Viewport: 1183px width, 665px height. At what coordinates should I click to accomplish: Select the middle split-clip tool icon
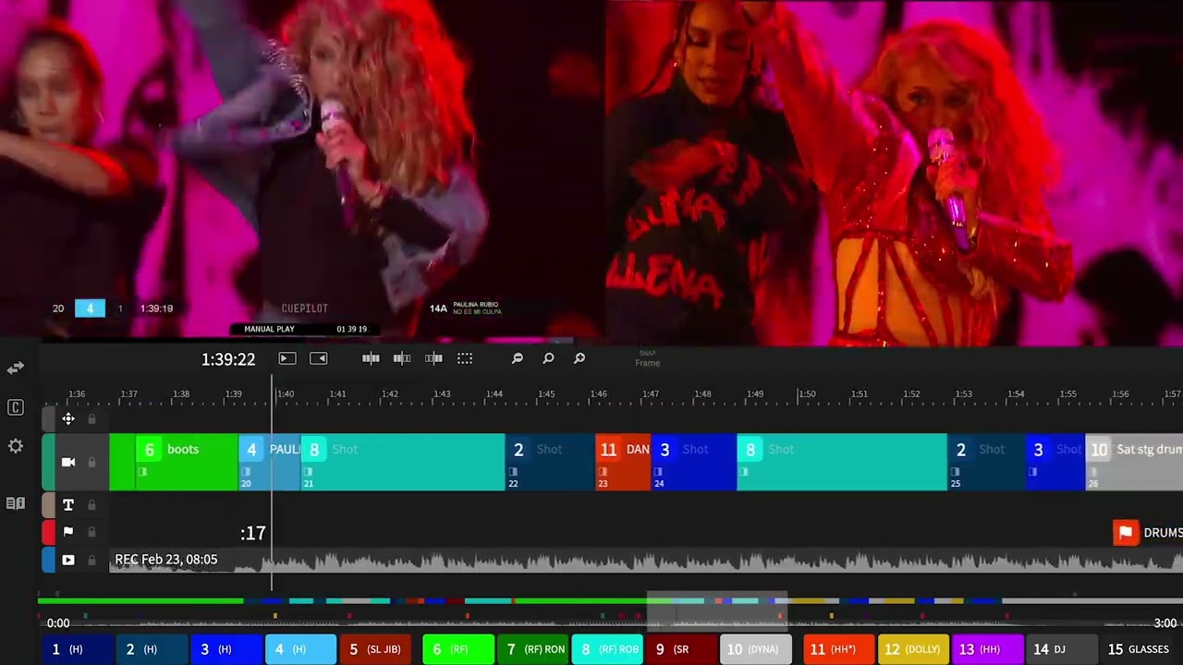(x=402, y=358)
